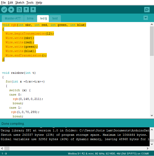Click the '1 - 9' line indicator
Viewport: 154px width, 156px height.
[4, 154]
